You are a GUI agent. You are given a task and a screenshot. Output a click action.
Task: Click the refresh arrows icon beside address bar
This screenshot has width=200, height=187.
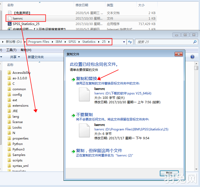click(130, 42)
